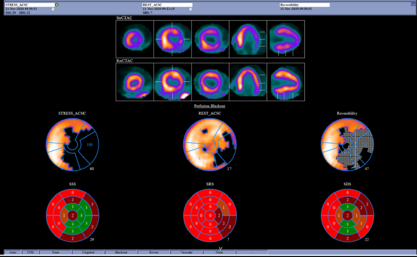
Task: Select the RstCTAC vertical long-axis slice image
Action: pos(248,81)
